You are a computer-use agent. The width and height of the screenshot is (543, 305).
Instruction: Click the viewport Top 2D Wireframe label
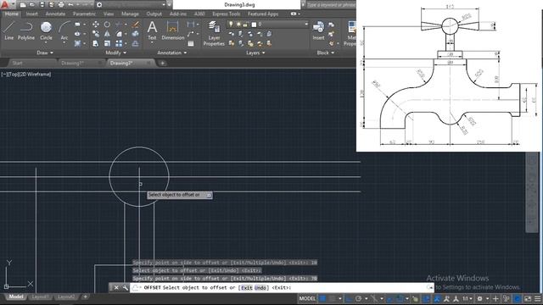(x=26, y=74)
